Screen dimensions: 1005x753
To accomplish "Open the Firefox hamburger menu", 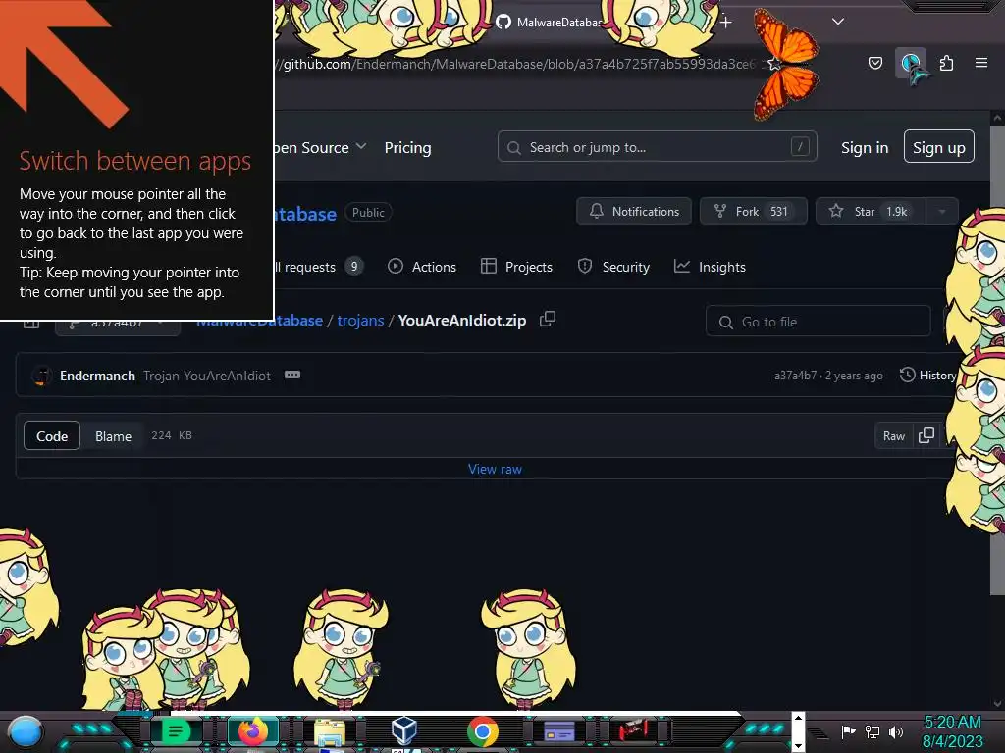I will (981, 63).
